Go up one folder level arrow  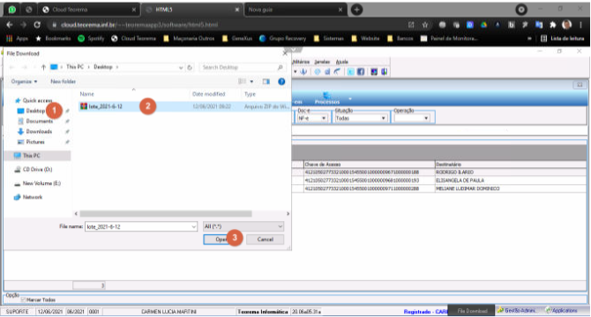(44, 67)
